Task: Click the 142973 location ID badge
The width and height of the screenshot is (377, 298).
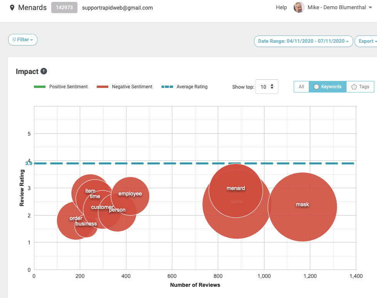Action: point(64,7)
